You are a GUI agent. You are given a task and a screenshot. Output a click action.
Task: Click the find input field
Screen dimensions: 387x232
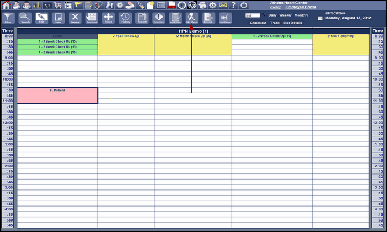click(253, 15)
